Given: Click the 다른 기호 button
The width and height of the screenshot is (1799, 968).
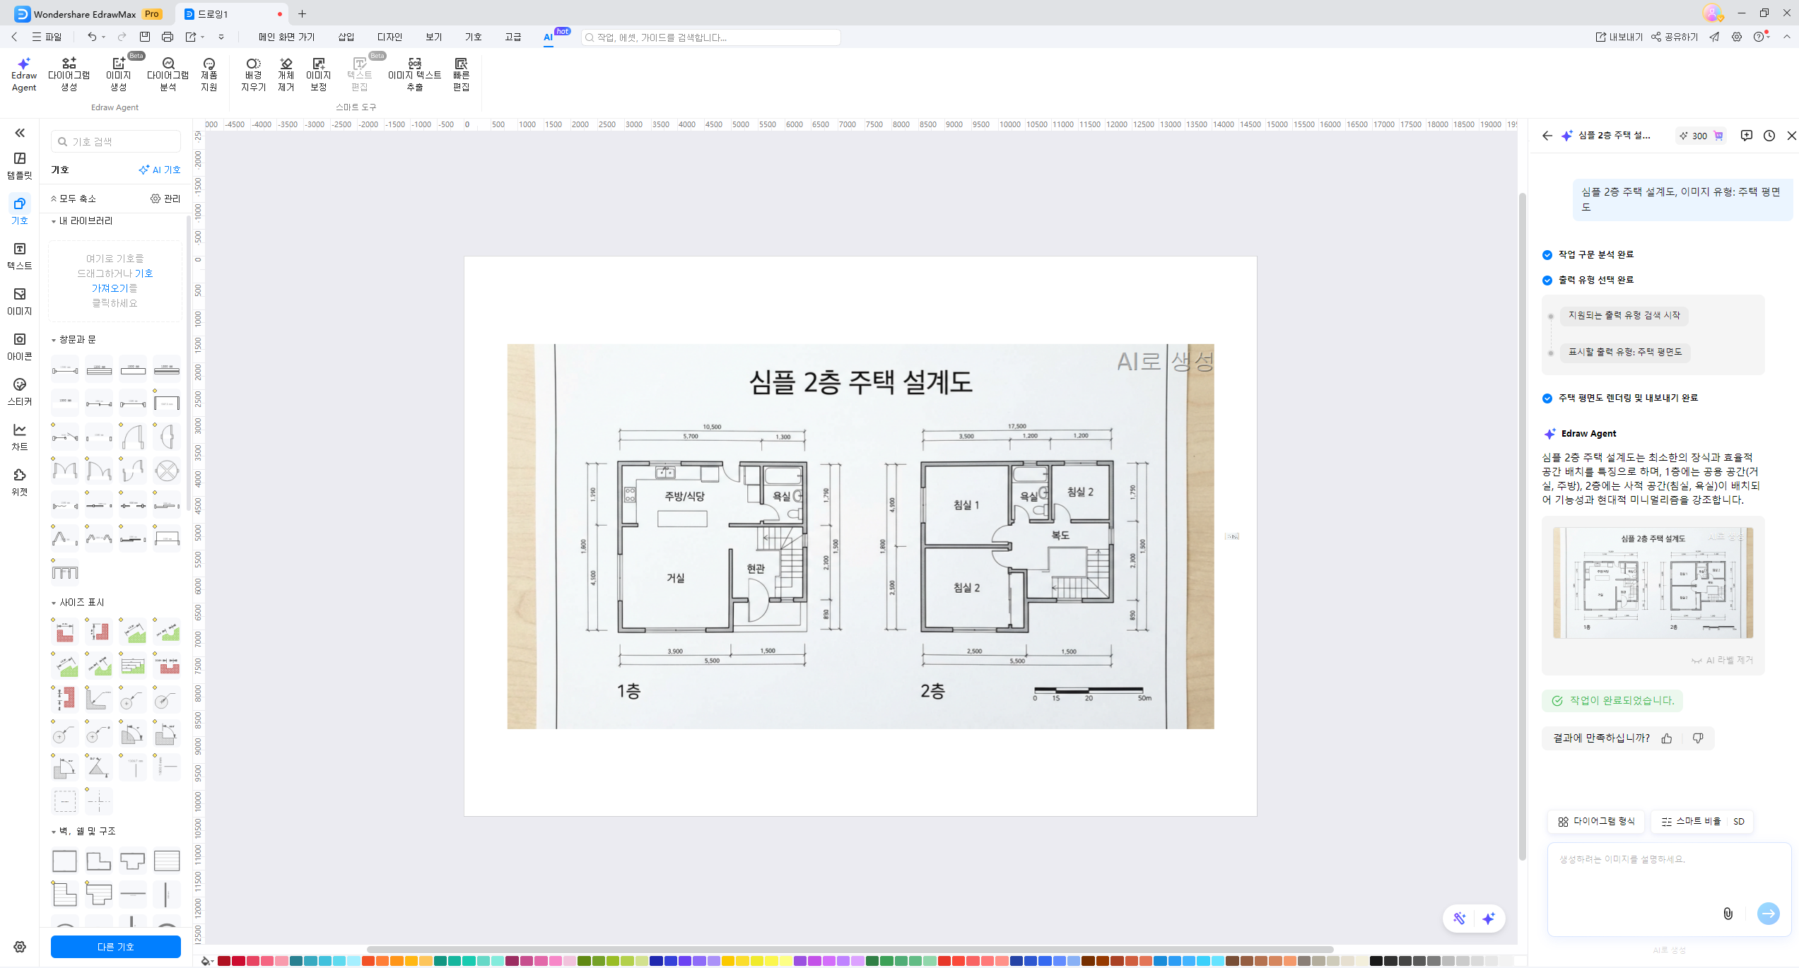Looking at the screenshot, I should [x=115, y=946].
